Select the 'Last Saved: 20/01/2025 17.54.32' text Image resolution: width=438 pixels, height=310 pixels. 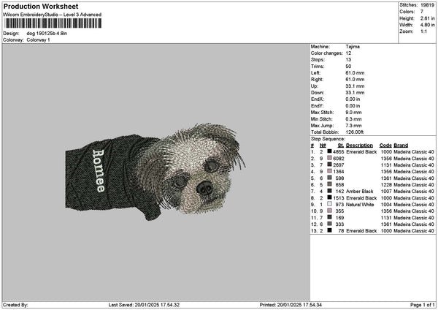(x=144, y=305)
